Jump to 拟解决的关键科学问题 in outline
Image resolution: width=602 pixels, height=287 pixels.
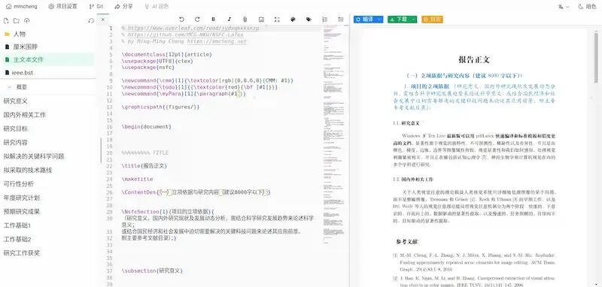click(34, 156)
